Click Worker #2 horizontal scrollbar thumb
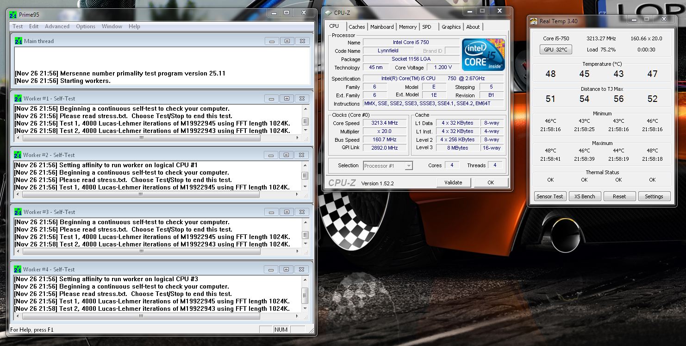 [141, 195]
